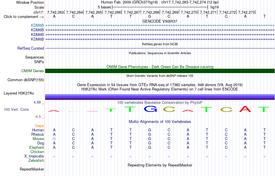Click 'Short Genetic Variants from dbSNP release 155'
Image resolution: width=275 pixels, height=176 pixels.
pyautogui.click(x=160, y=76)
